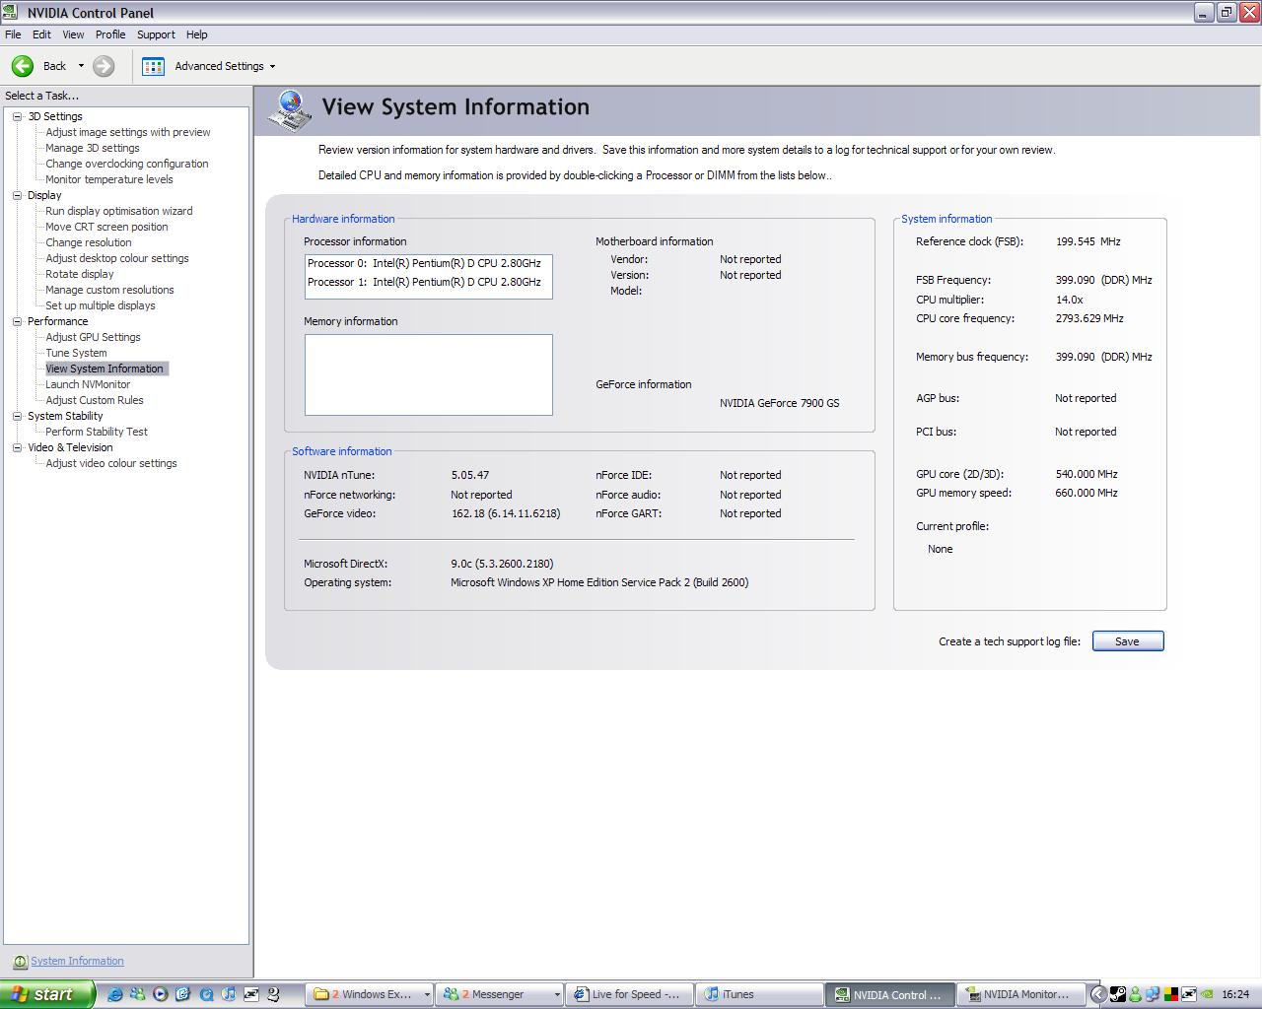Click the NVIDIA GeForce 7900 GS text
This screenshot has width=1262, height=1009.
click(x=780, y=403)
